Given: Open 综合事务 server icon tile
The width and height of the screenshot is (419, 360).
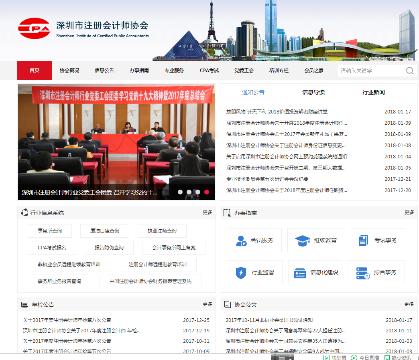Looking at the screenshot, I should (x=363, y=273).
